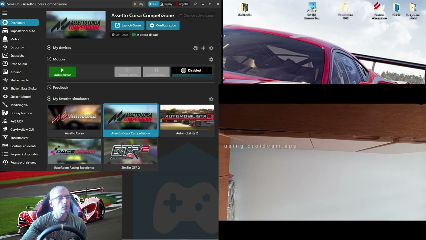The height and width of the screenshot is (240, 426).
Task: Click the Launch Game button
Action: [x=128, y=25]
